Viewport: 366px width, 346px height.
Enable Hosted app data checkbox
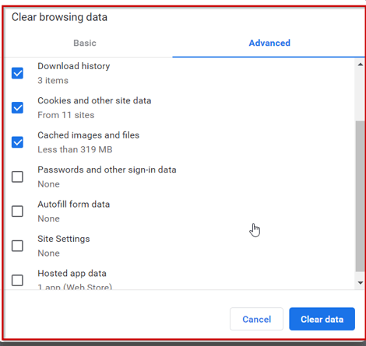pyautogui.click(x=17, y=280)
